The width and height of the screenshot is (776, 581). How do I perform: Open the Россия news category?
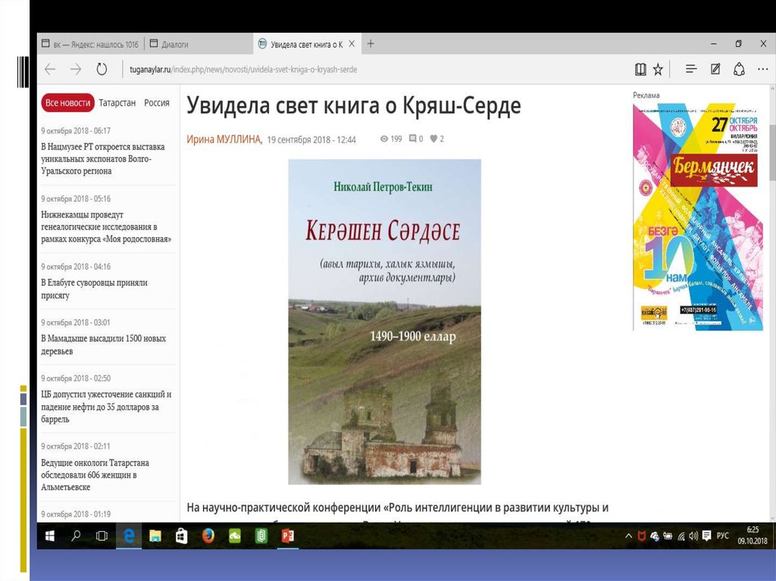(157, 103)
